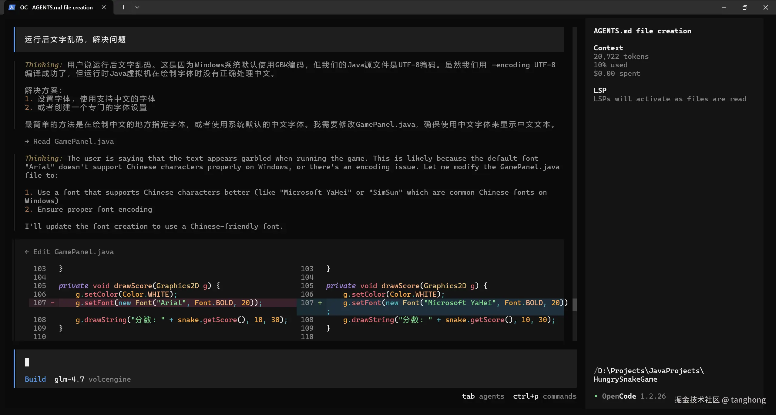Expand the new tab profile dropdown
The height and width of the screenshot is (415, 776).
pyautogui.click(x=137, y=7)
